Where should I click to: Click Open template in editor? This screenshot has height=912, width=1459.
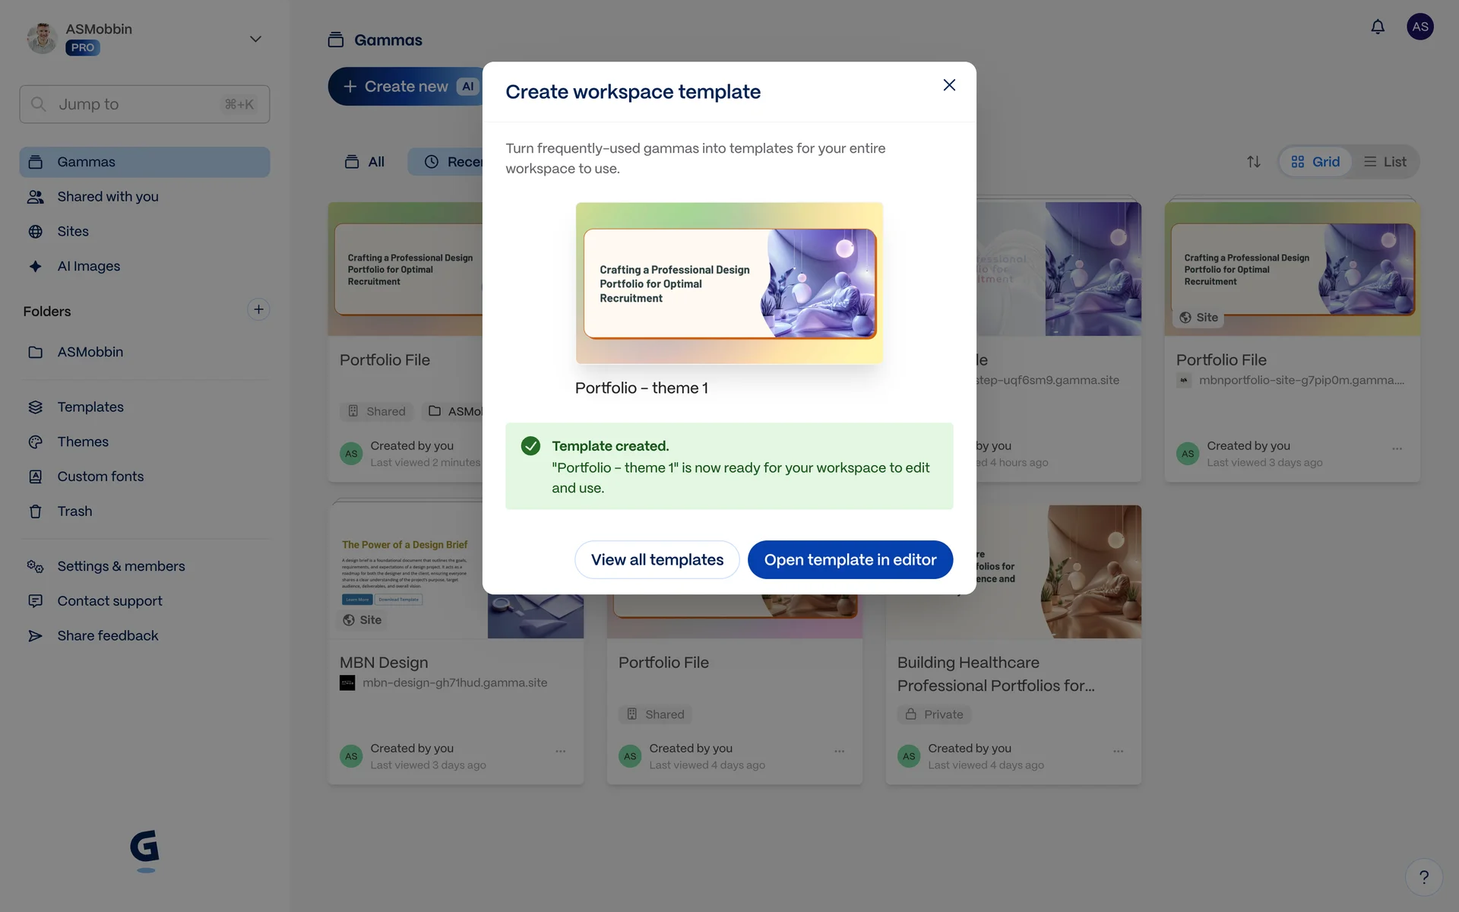[x=850, y=560]
